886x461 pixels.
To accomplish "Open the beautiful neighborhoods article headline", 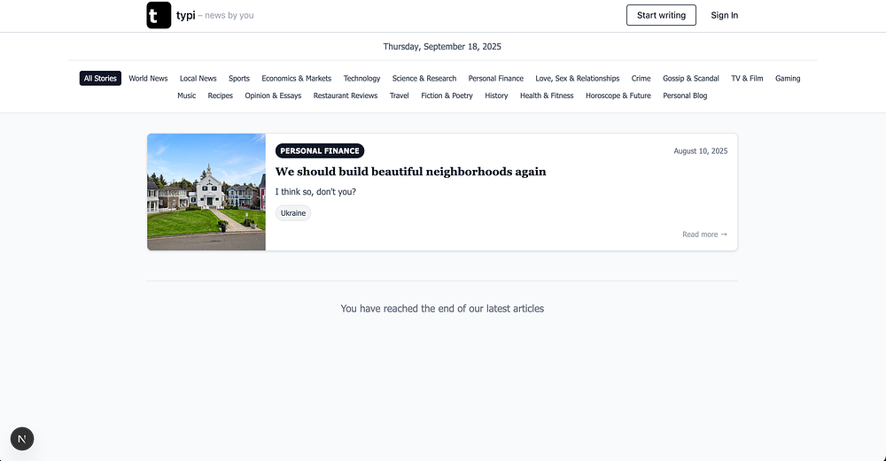I will point(411,172).
